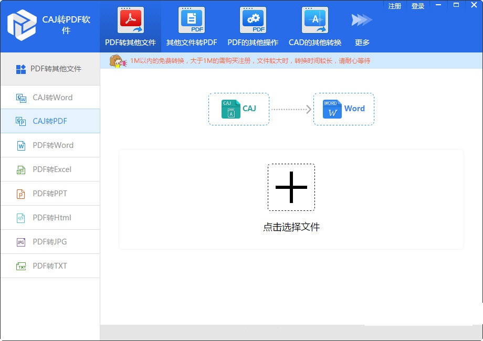Select the active CAJ转PDF entry
Viewport: 483px width, 341px height.
[50, 121]
